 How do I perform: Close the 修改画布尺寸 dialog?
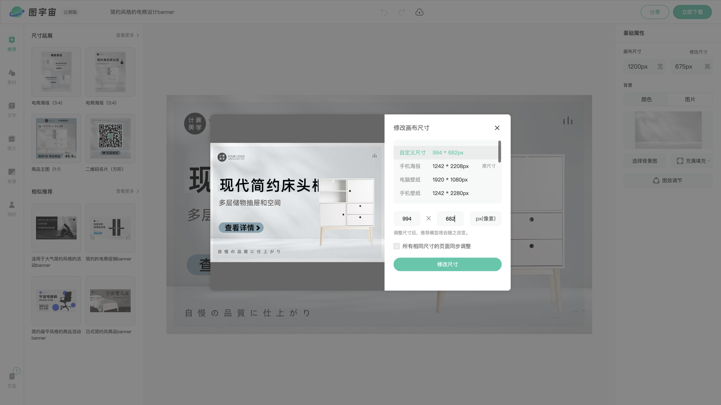click(x=497, y=128)
